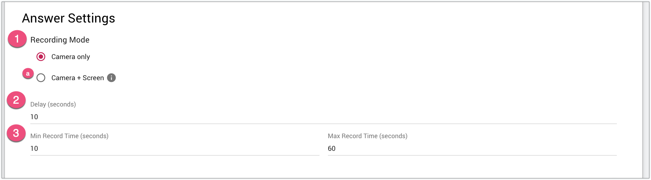Click the Answer Settings title
The width and height of the screenshot is (651, 180).
69,18
